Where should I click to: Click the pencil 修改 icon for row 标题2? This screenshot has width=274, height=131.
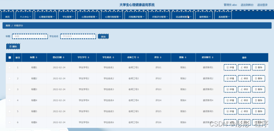pyautogui.click(x=242, y=79)
